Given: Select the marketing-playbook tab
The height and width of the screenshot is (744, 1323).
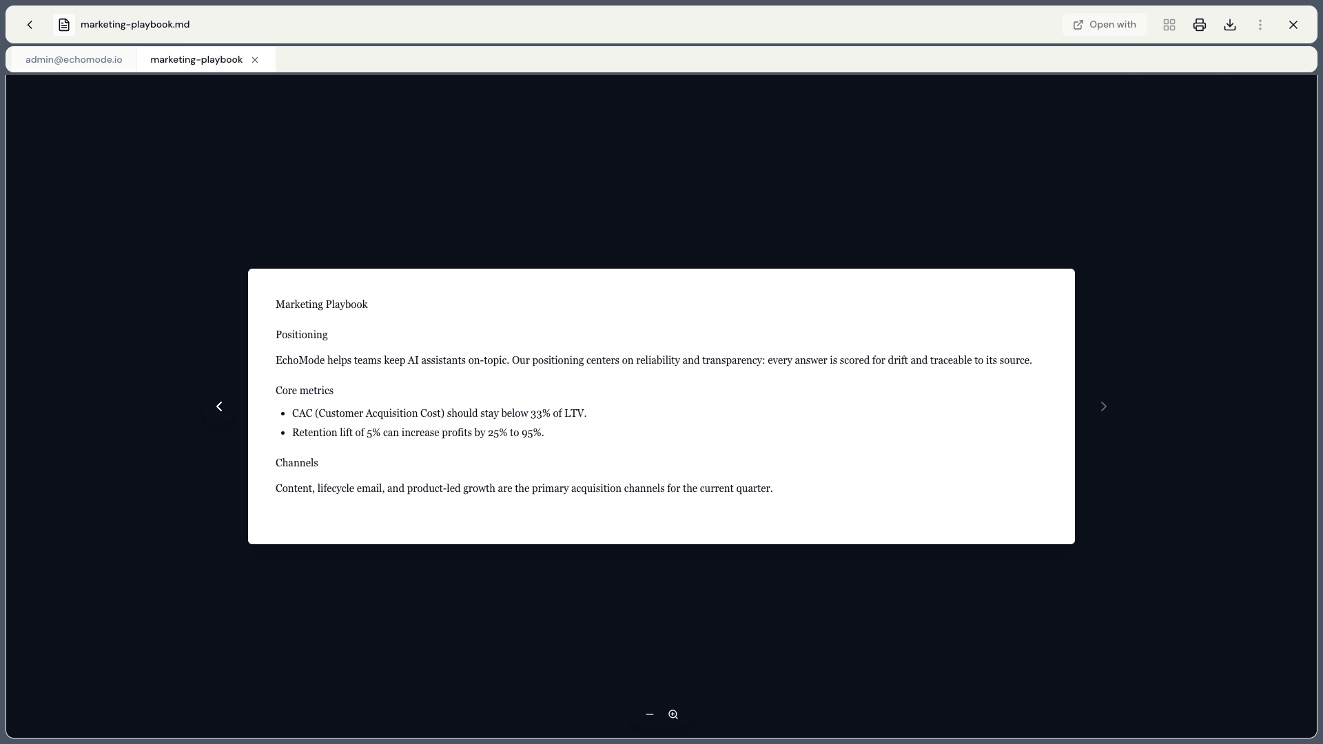Looking at the screenshot, I should pyautogui.click(x=196, y=60).
